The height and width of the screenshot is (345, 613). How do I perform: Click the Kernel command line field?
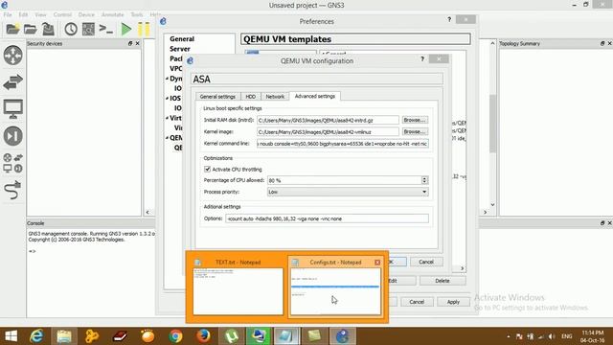pyautogui.click(x=343, y=144)
